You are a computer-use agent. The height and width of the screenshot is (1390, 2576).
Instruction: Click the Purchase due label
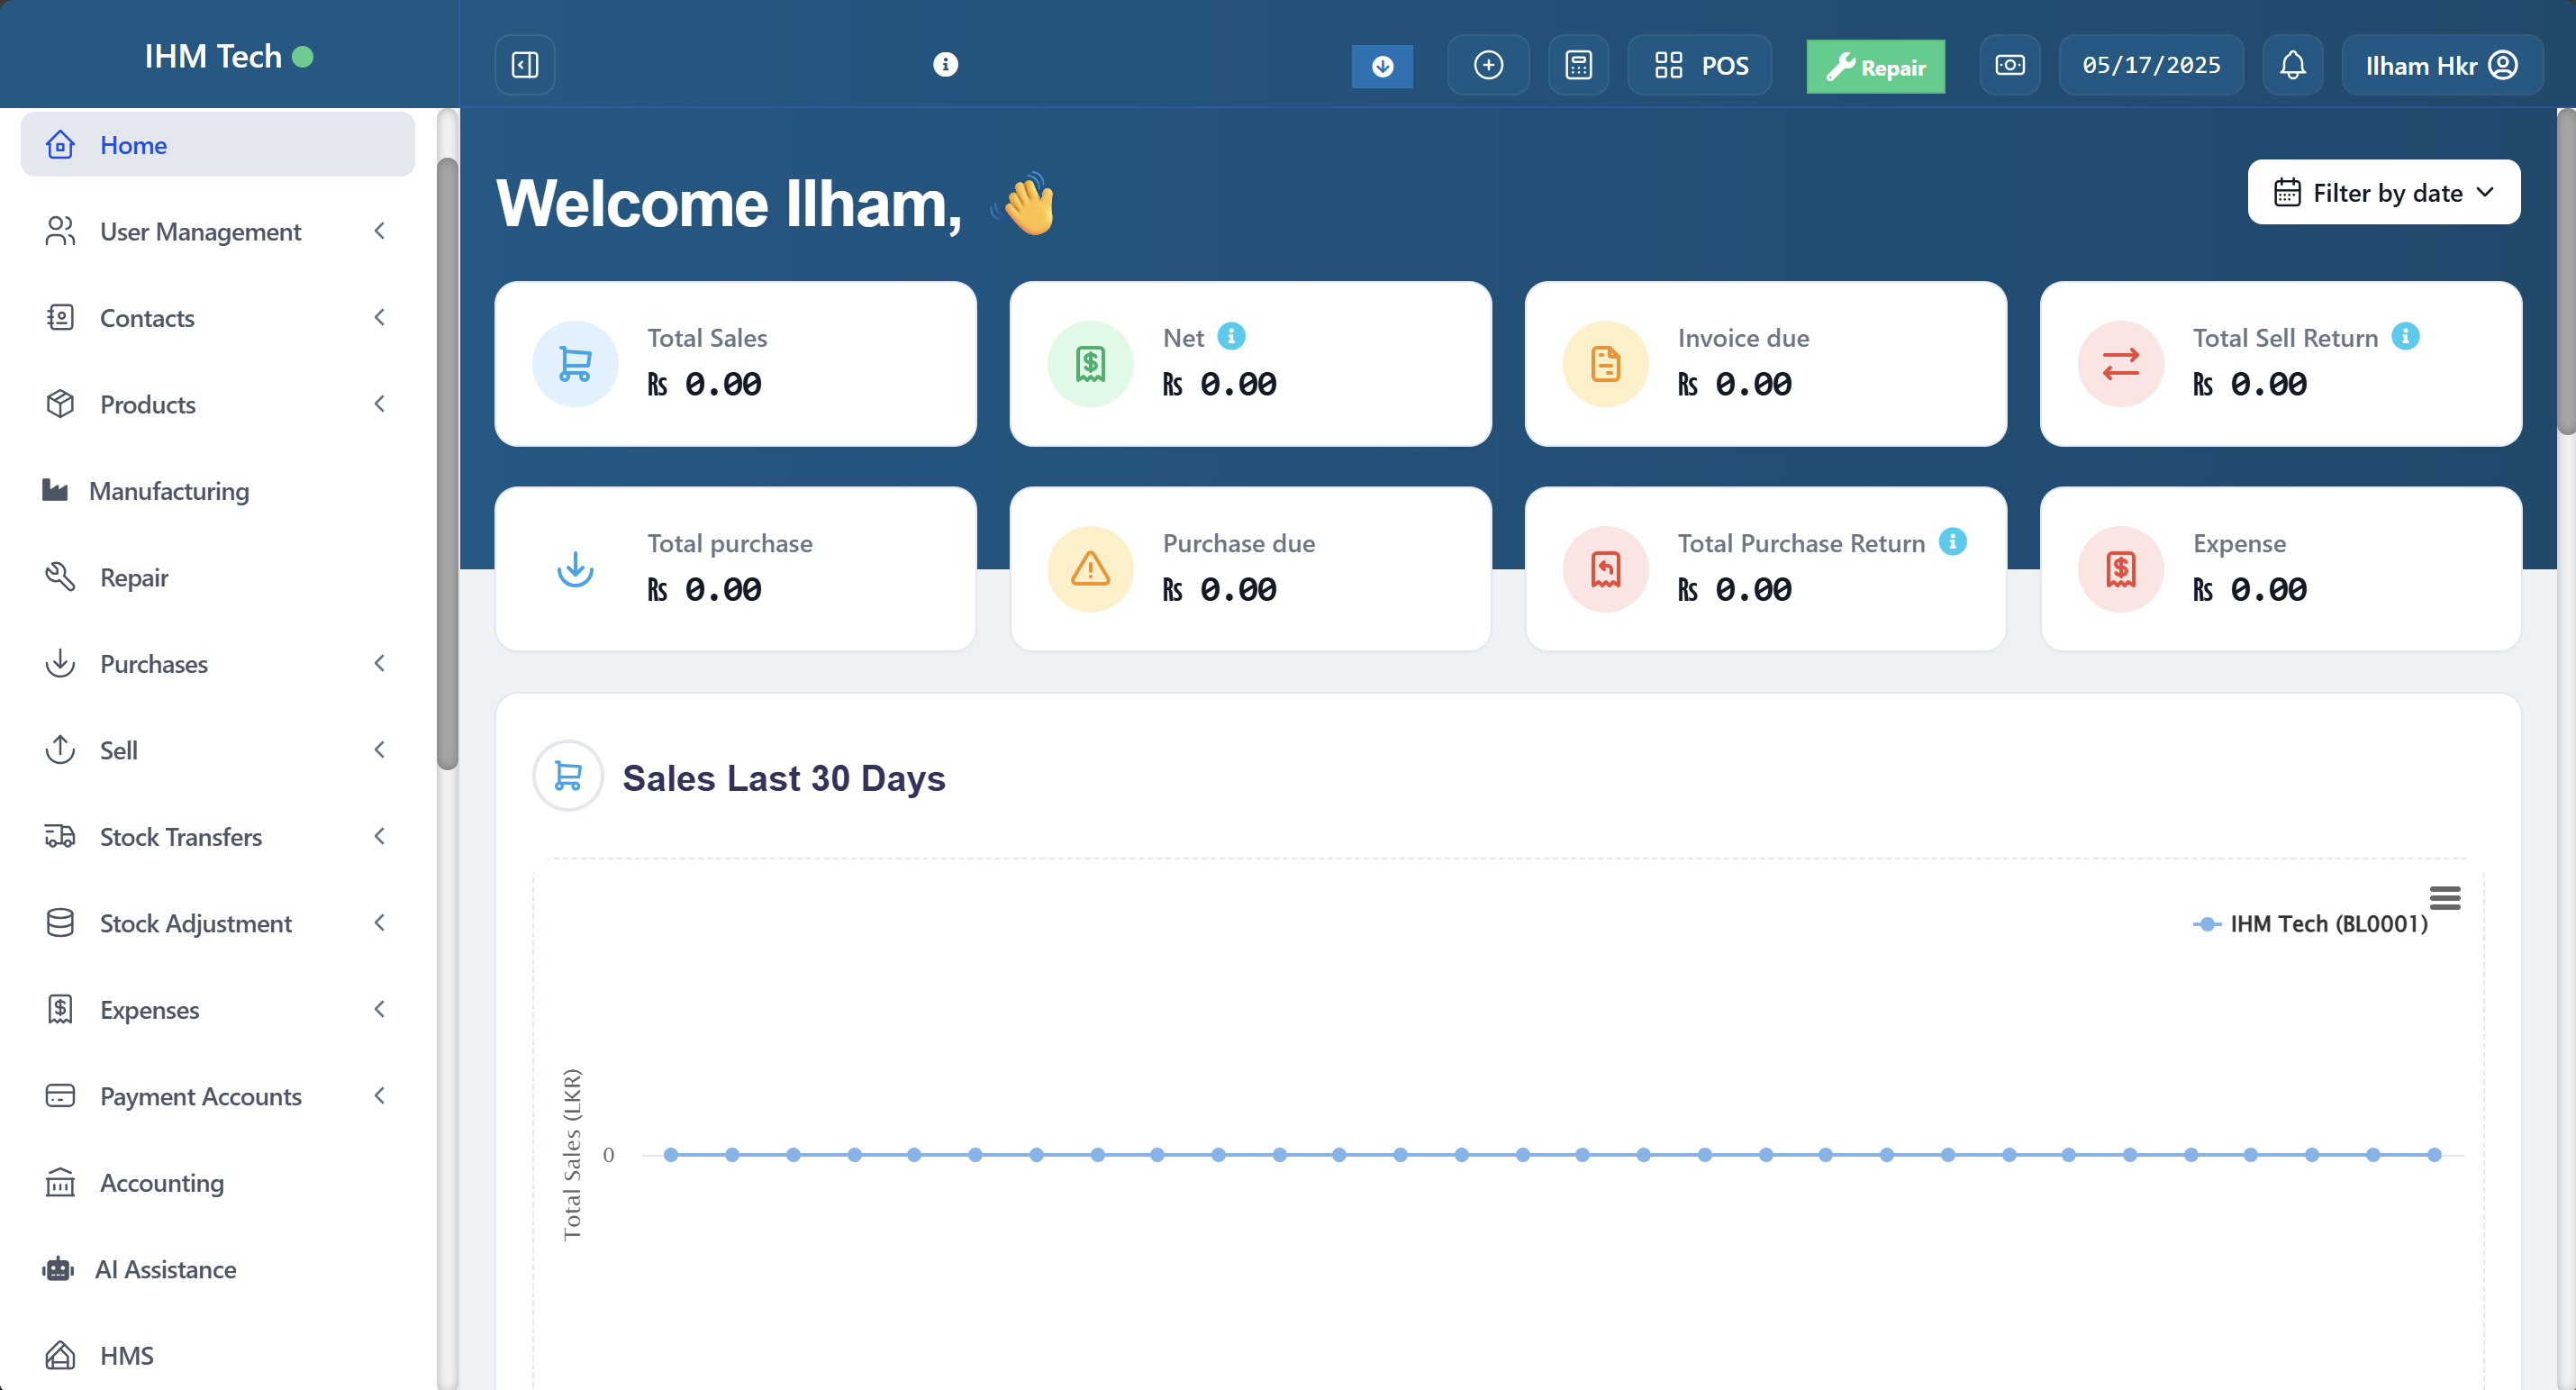(x=1238, y=543)
